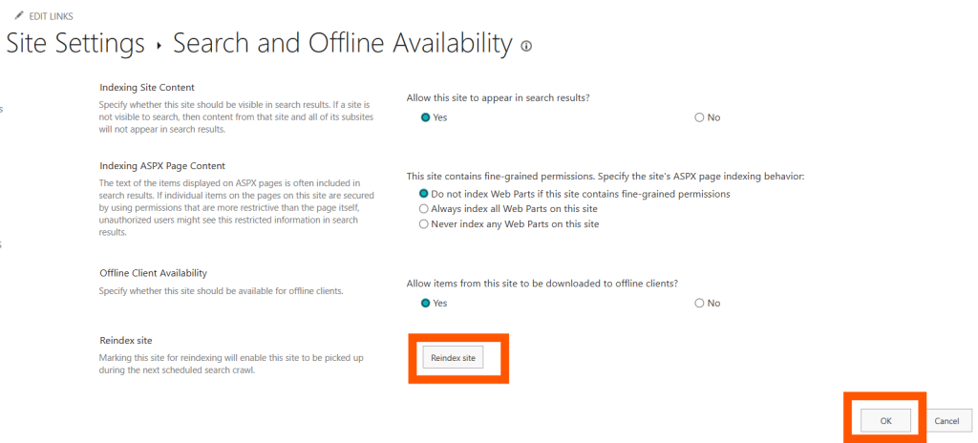Click the Search and Offline Availability page title
978x443 pixels.
342,43
